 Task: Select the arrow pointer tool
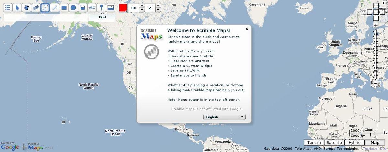17,8
